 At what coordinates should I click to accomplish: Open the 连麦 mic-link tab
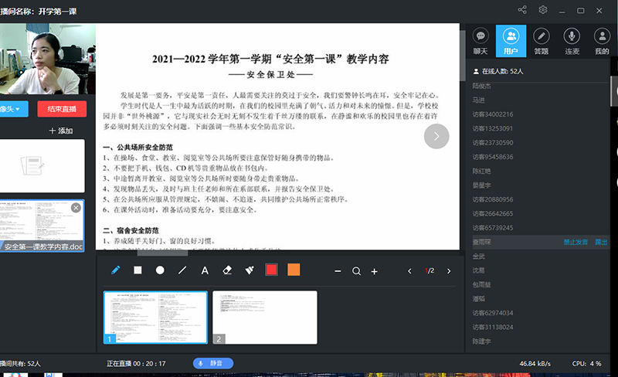(572, 41)
